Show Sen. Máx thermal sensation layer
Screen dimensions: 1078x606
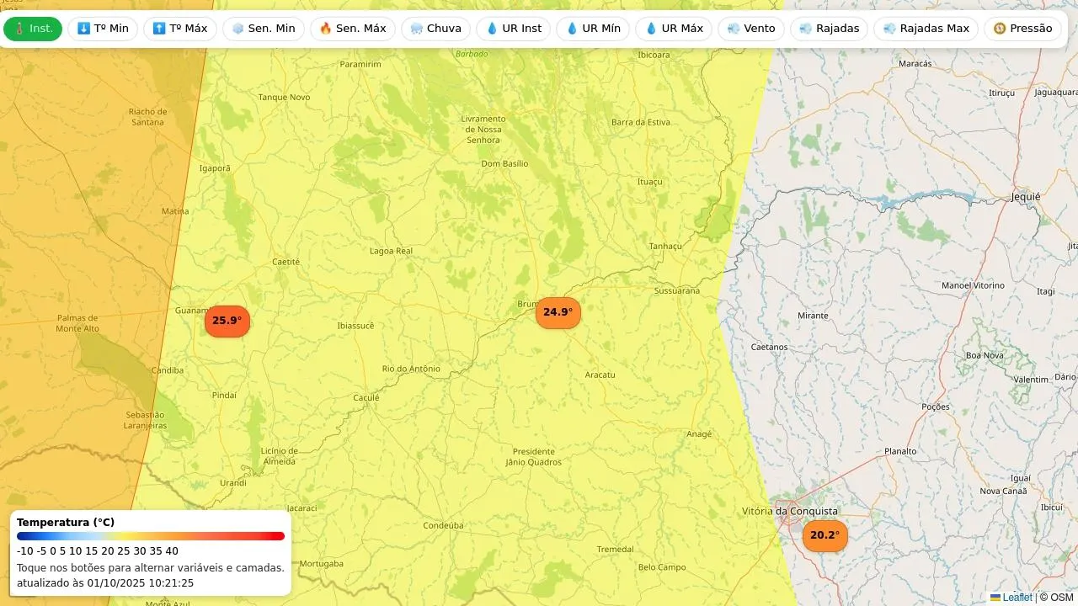pos(353,29)
